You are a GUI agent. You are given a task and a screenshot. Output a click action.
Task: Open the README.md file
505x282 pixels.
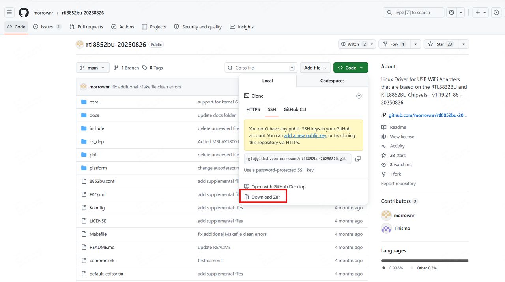pyautogui.click(x=102, y=248)
